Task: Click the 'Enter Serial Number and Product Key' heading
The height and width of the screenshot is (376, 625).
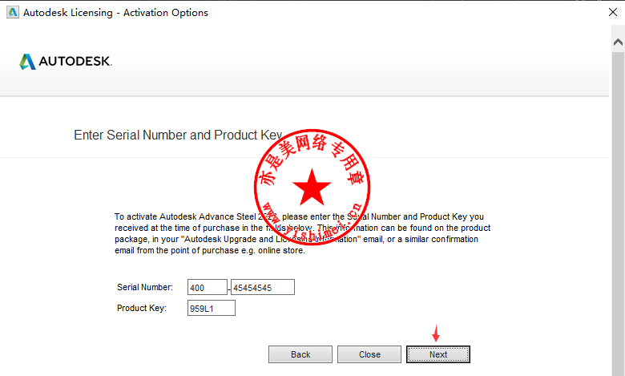Action: tap(178, 135)
